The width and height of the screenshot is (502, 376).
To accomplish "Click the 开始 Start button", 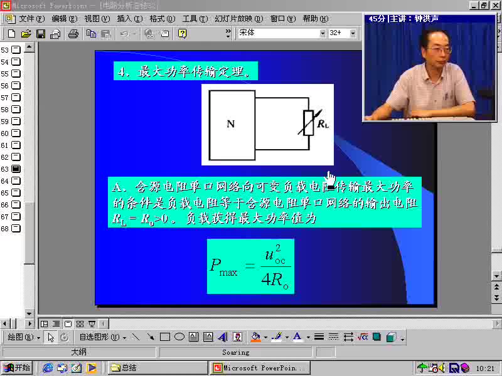I will [x=17, y=368].
